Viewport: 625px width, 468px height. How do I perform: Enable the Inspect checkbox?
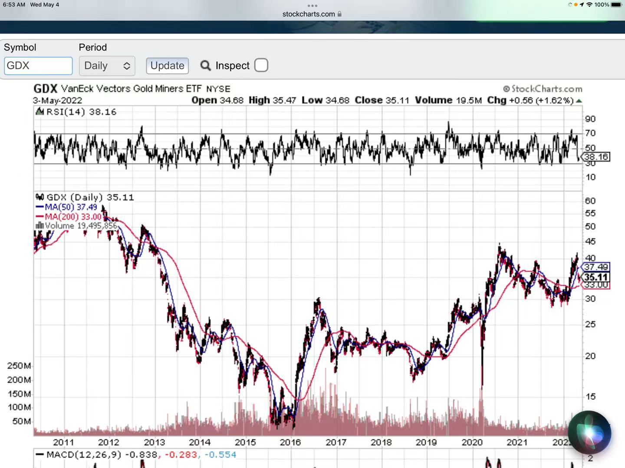click(x=261, y=65)
